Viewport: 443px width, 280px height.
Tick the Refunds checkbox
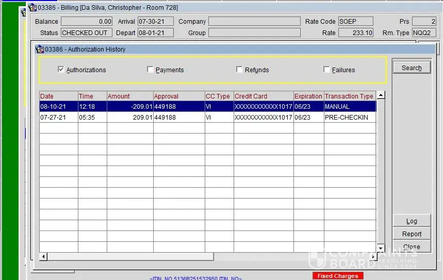(x=240, y=70)
